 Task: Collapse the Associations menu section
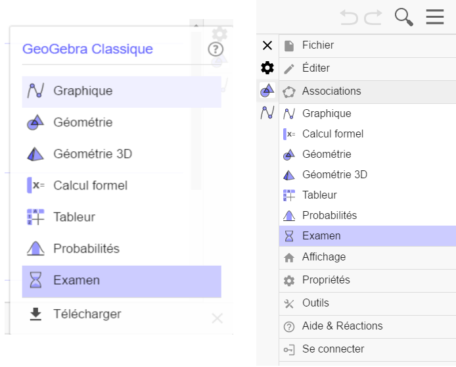click(367, 91)
